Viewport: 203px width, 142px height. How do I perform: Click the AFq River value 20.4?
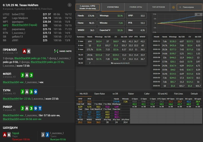coord(125,122)
